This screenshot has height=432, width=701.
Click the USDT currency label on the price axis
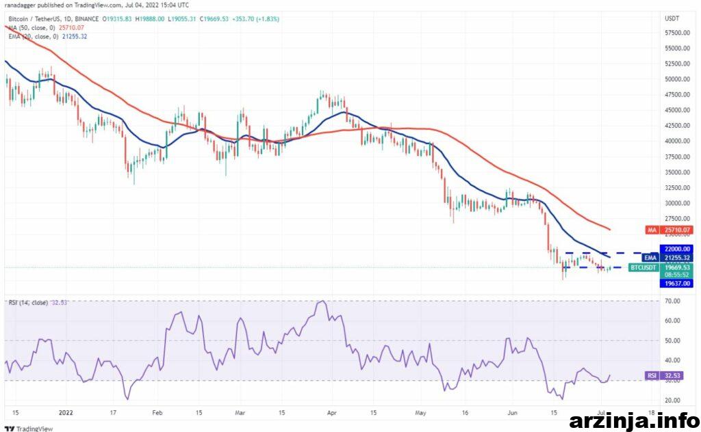pyautogui.click(x=672, y=18)
